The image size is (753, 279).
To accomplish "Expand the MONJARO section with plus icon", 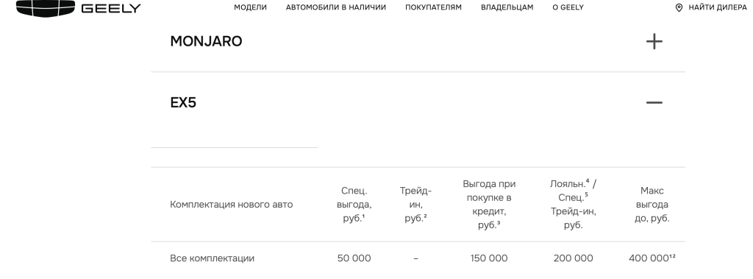I will (x=654, y=41).
